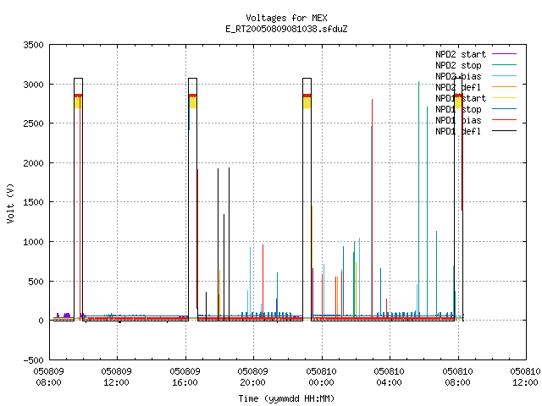The width and height of the screenshot is (542, 406).
Task: Click the 'Volt (V)' y-axis label
Action: [10, 203]
